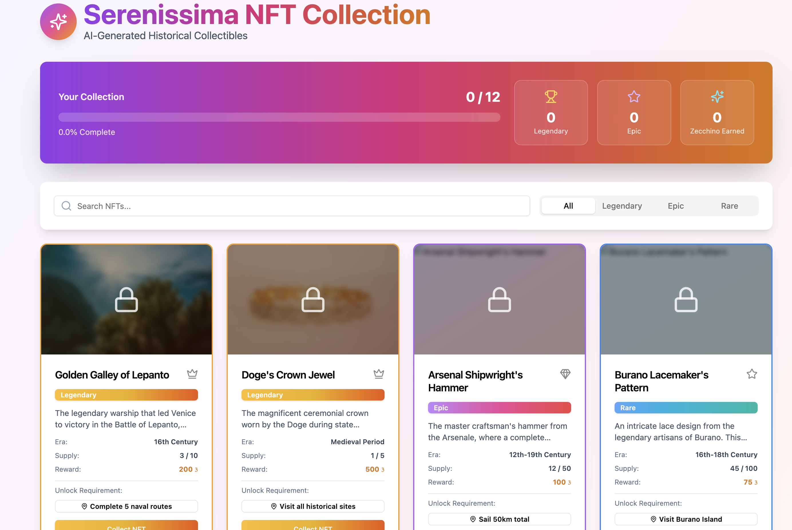Image resolution: width=792 pixels, height=530 pixels.
Task: Click the Sail 50km total requirement
Action: [x=499, y=519]
